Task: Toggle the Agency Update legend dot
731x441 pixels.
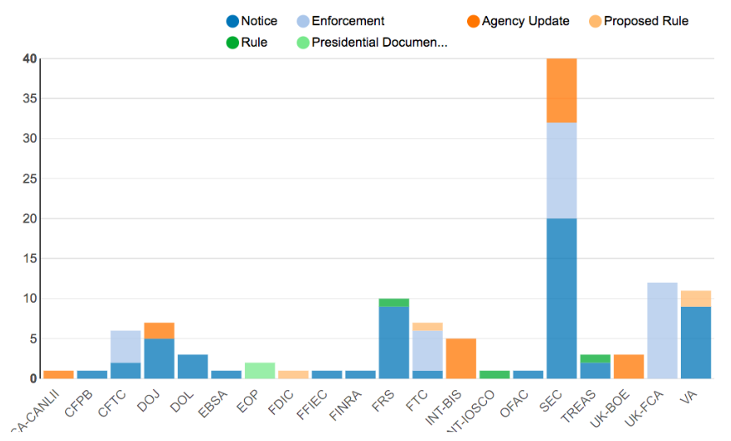Action: [473, 22]
